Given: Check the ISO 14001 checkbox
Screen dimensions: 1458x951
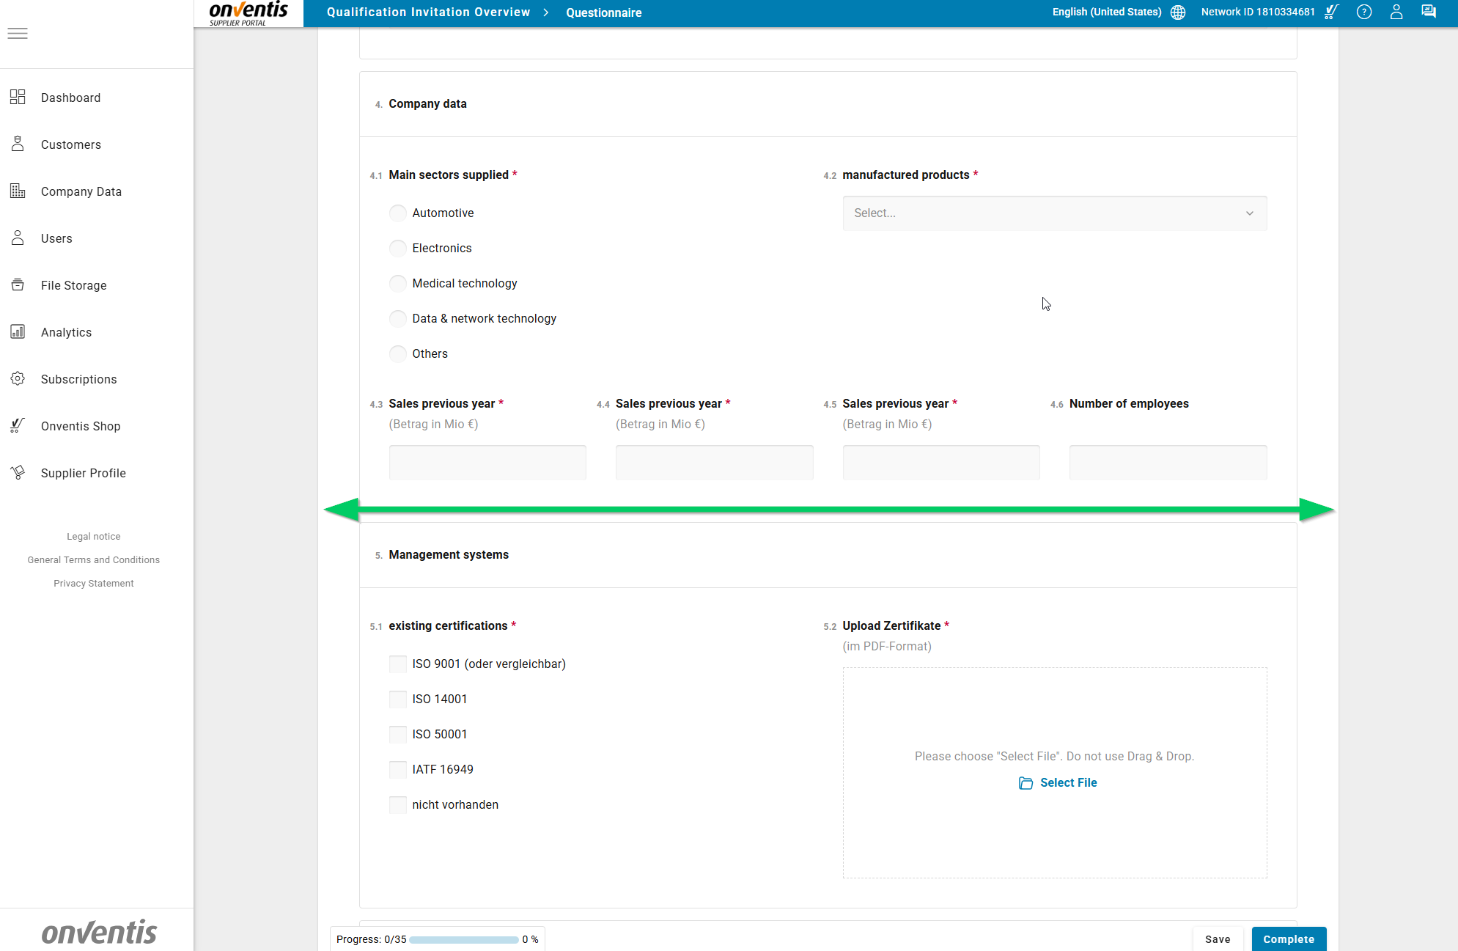Looking at the screenshot, I should point(398,700).
